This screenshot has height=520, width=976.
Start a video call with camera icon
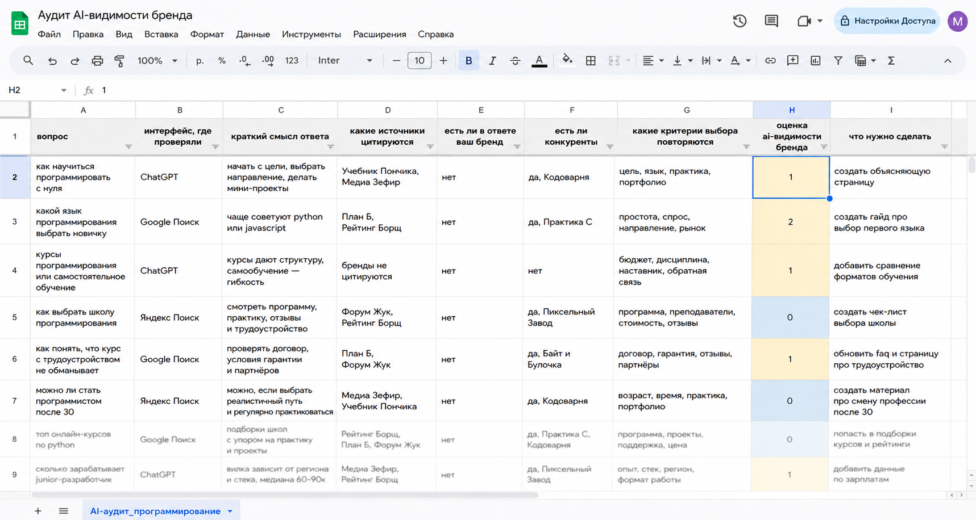[x=804, y=21]
